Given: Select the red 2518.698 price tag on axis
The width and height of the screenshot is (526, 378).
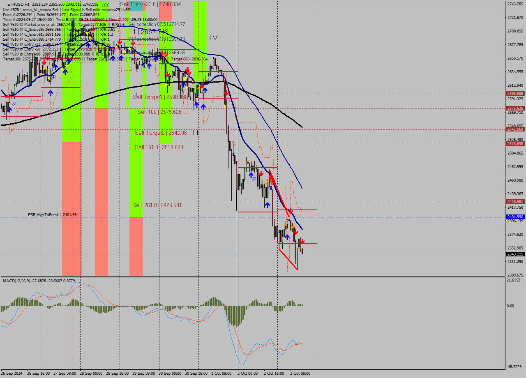Looking at the screenshot, I should pos(515,144).
